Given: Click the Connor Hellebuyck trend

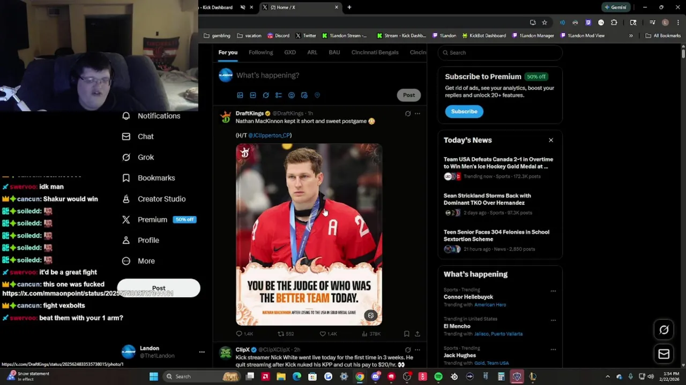Looking at the screenshot, I should pyautogui.click(x=468, y=297).
